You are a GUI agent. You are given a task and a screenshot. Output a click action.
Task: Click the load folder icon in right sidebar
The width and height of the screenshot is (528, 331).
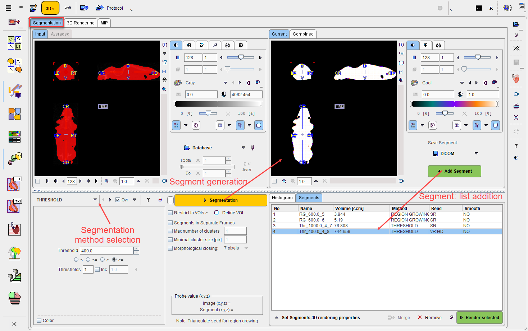pos(516,24)
